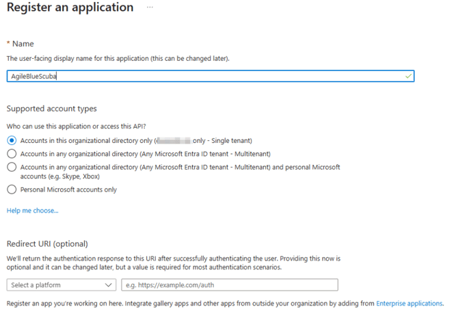The height and width of the screenshot is (320, 458).
Task: Focus the Redirect URI example.com/auth text box
Action: pos(230,285)
